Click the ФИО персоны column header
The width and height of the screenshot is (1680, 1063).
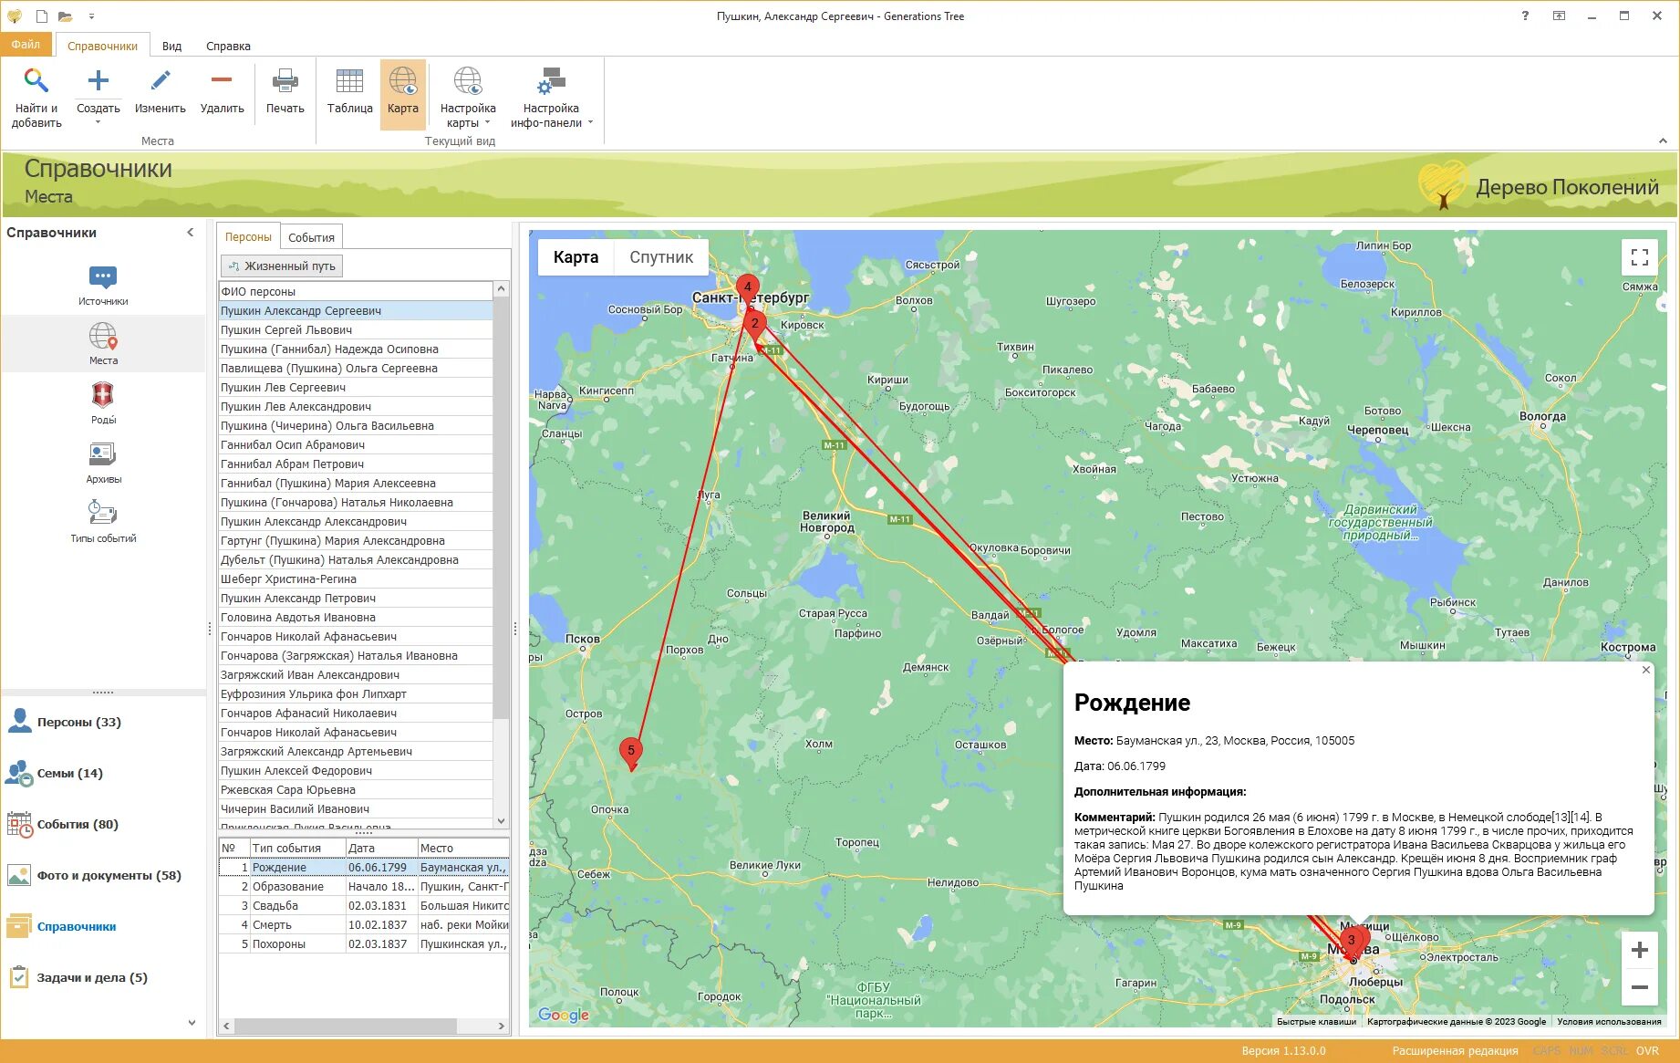pyautogui.click(x=356, y=292)
